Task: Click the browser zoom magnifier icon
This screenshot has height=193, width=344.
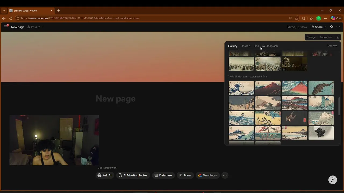Action: [x=291, y=18]
